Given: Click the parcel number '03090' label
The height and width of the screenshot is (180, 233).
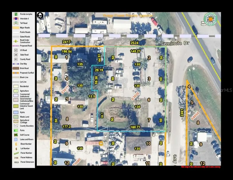Looking at the screenshot, I should point(77,162).
